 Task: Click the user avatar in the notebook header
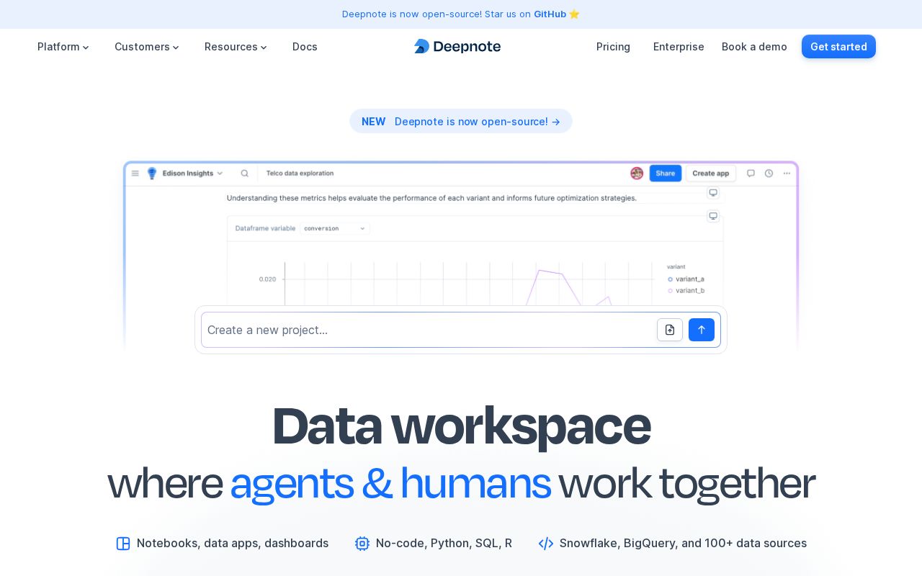point(637,174)
